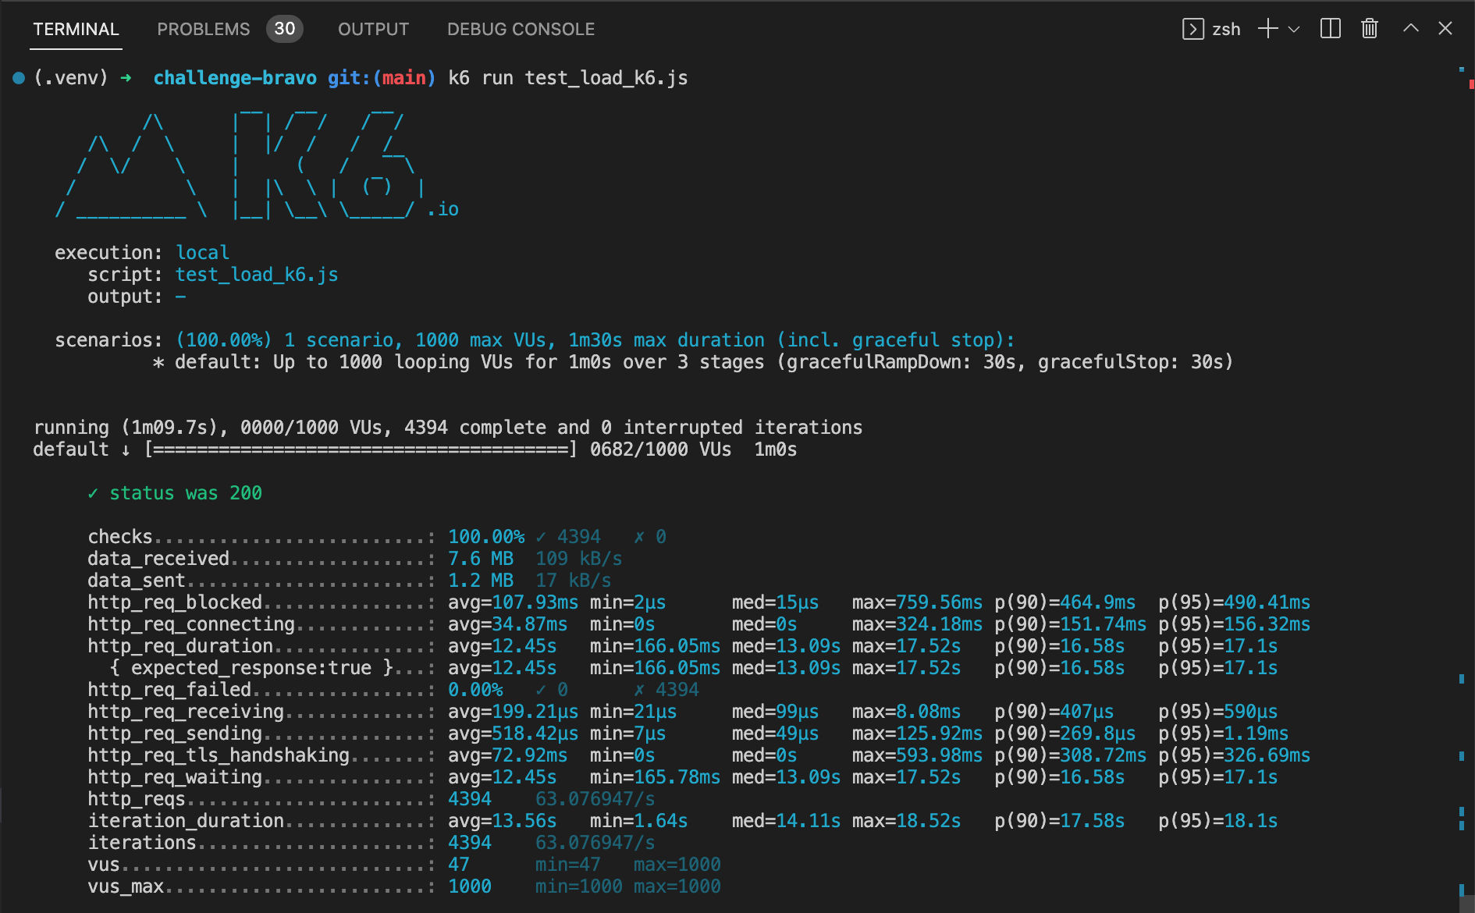Open the OUTPUT tab
Image resolution: width=1475 pixels, height=913 pixels.
(373, 29)
